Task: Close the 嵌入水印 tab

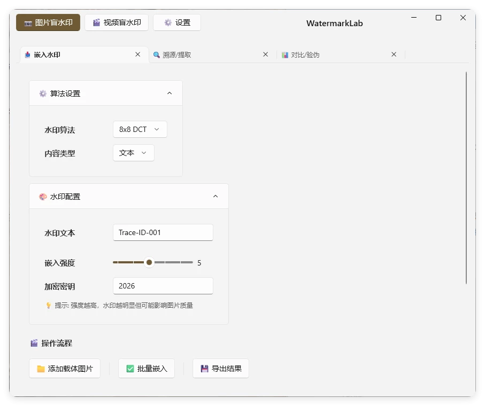Action: tap(137, 54)
